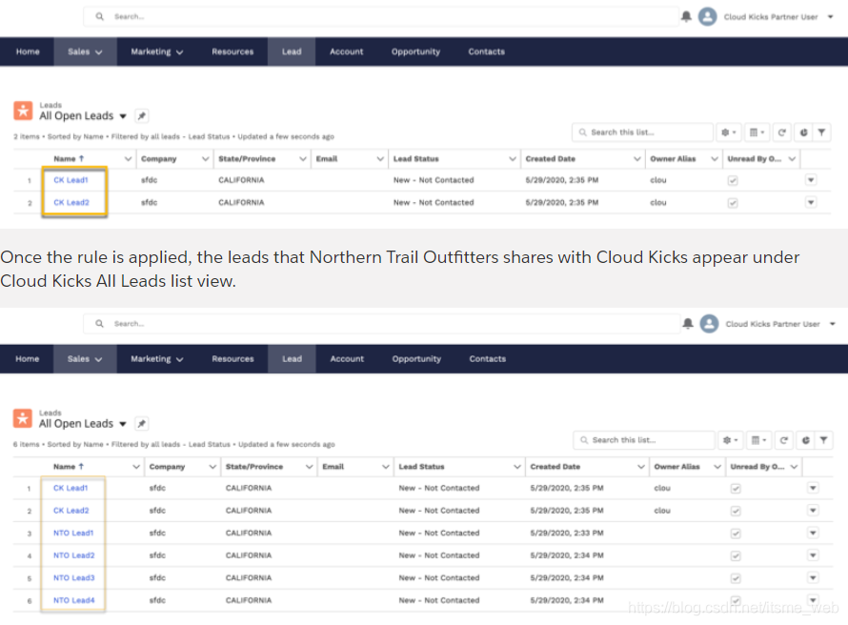Toggle Unread checkbox for NTO Lead1 row
The width and height of the screenshot is (848, 625).
coord(736,534)
